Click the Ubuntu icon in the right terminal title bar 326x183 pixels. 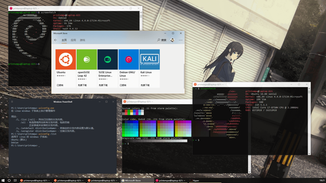[x=195, y=85]
